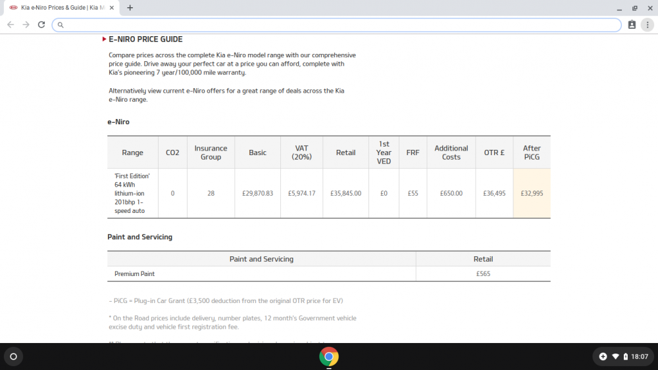Click the Wi-Fi status icon

[x=615, y=357]
